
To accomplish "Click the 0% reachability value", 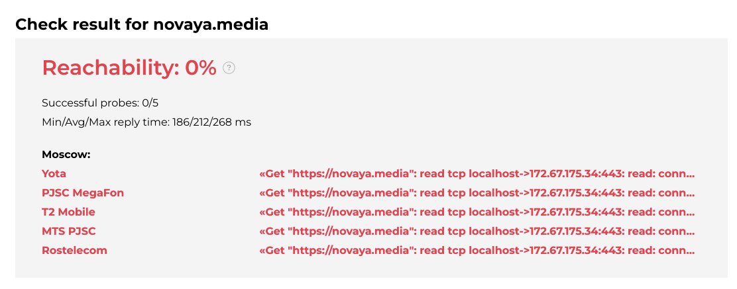I will 201,67.
